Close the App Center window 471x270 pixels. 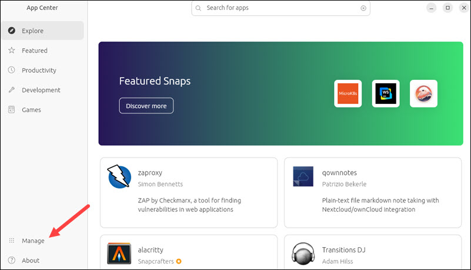click(464, 8)
